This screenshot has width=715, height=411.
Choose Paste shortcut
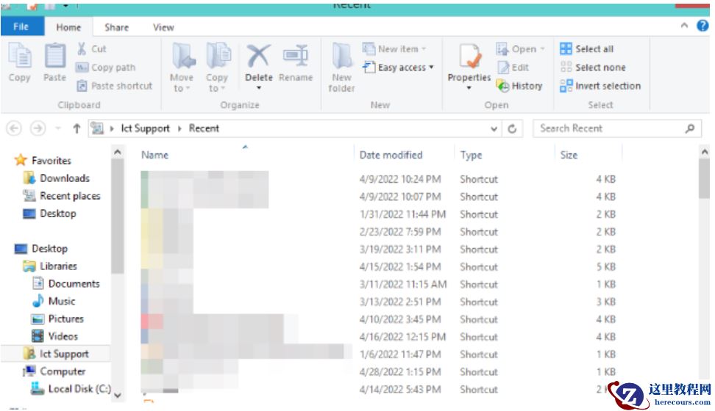point(115,86)
